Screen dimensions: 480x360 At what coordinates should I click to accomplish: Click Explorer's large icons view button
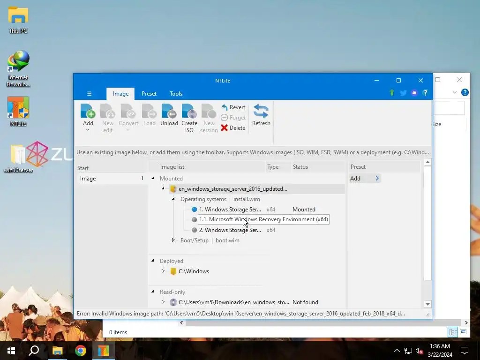coord(463,332)
